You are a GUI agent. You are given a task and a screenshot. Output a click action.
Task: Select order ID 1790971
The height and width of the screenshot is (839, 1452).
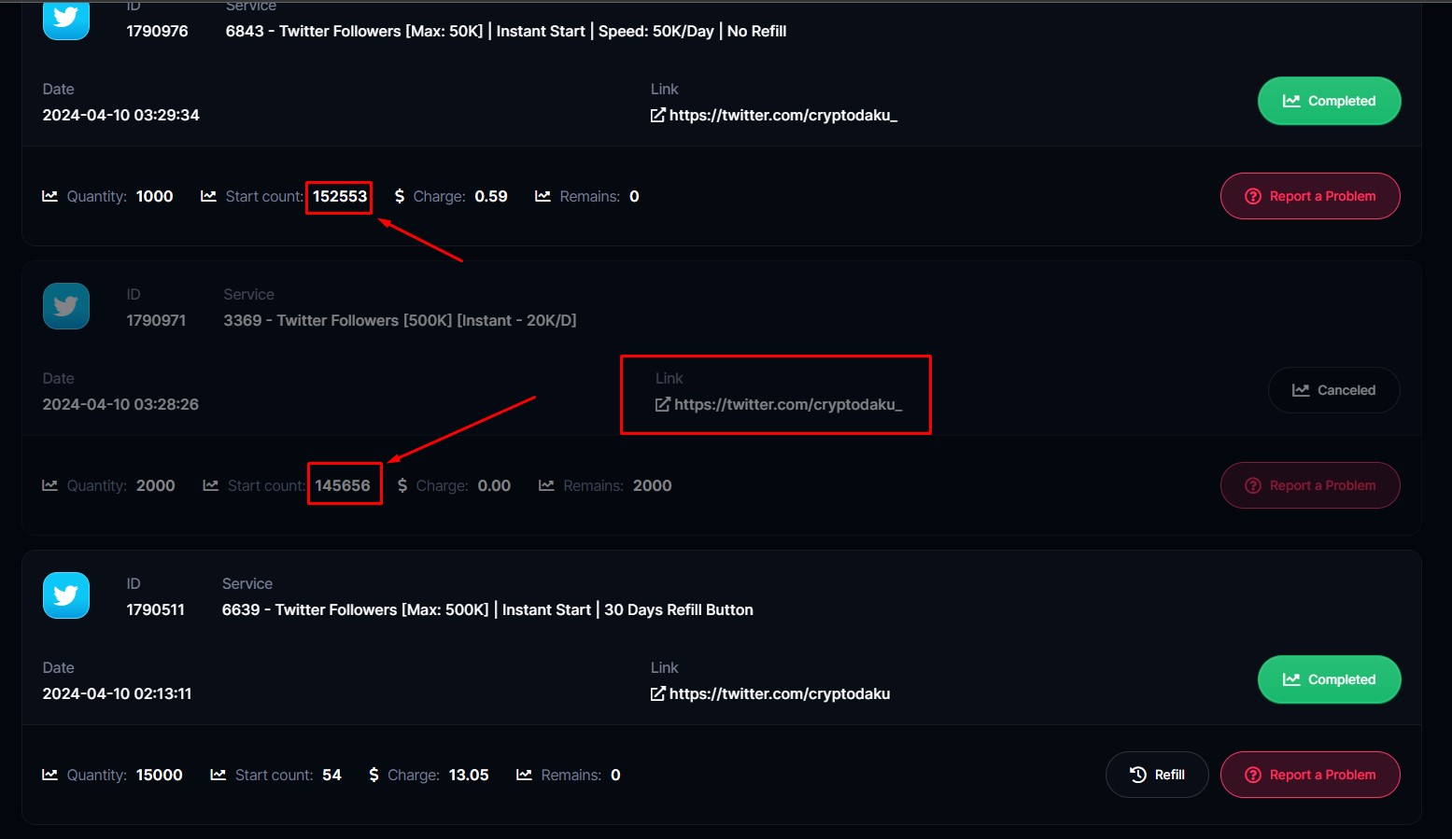156,320
